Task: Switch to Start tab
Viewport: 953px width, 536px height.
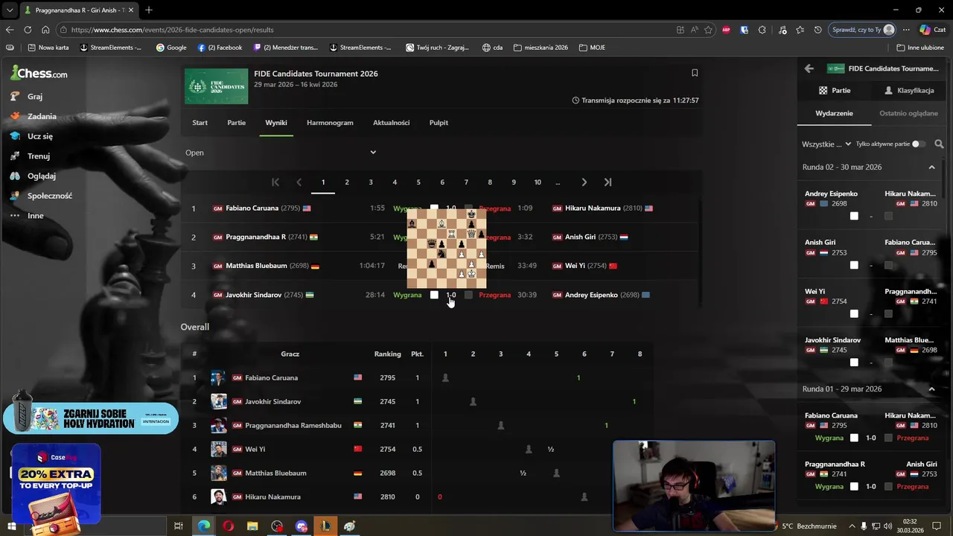Action: click(200, 123)
